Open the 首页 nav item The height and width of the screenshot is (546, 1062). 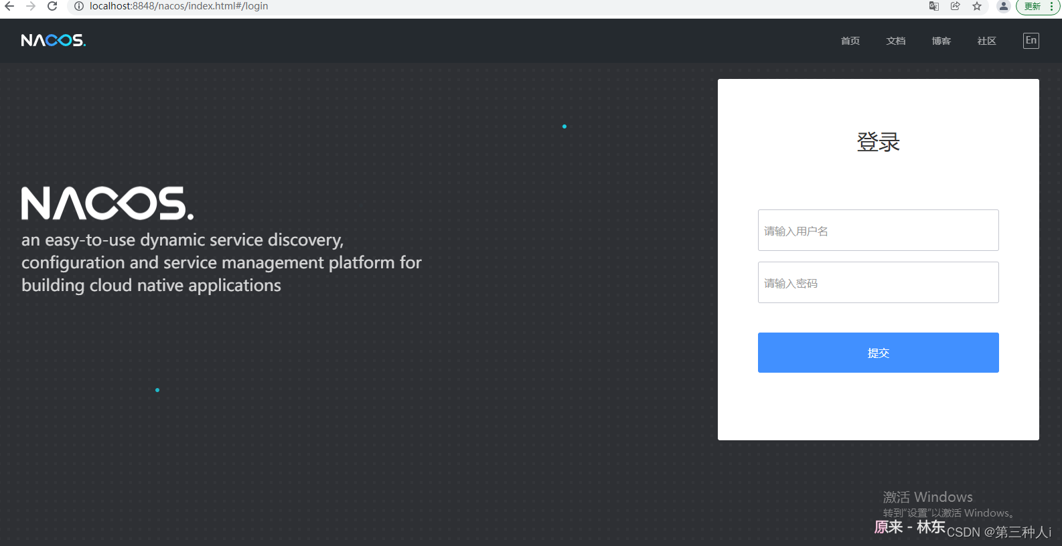click(x=850, y=41)
